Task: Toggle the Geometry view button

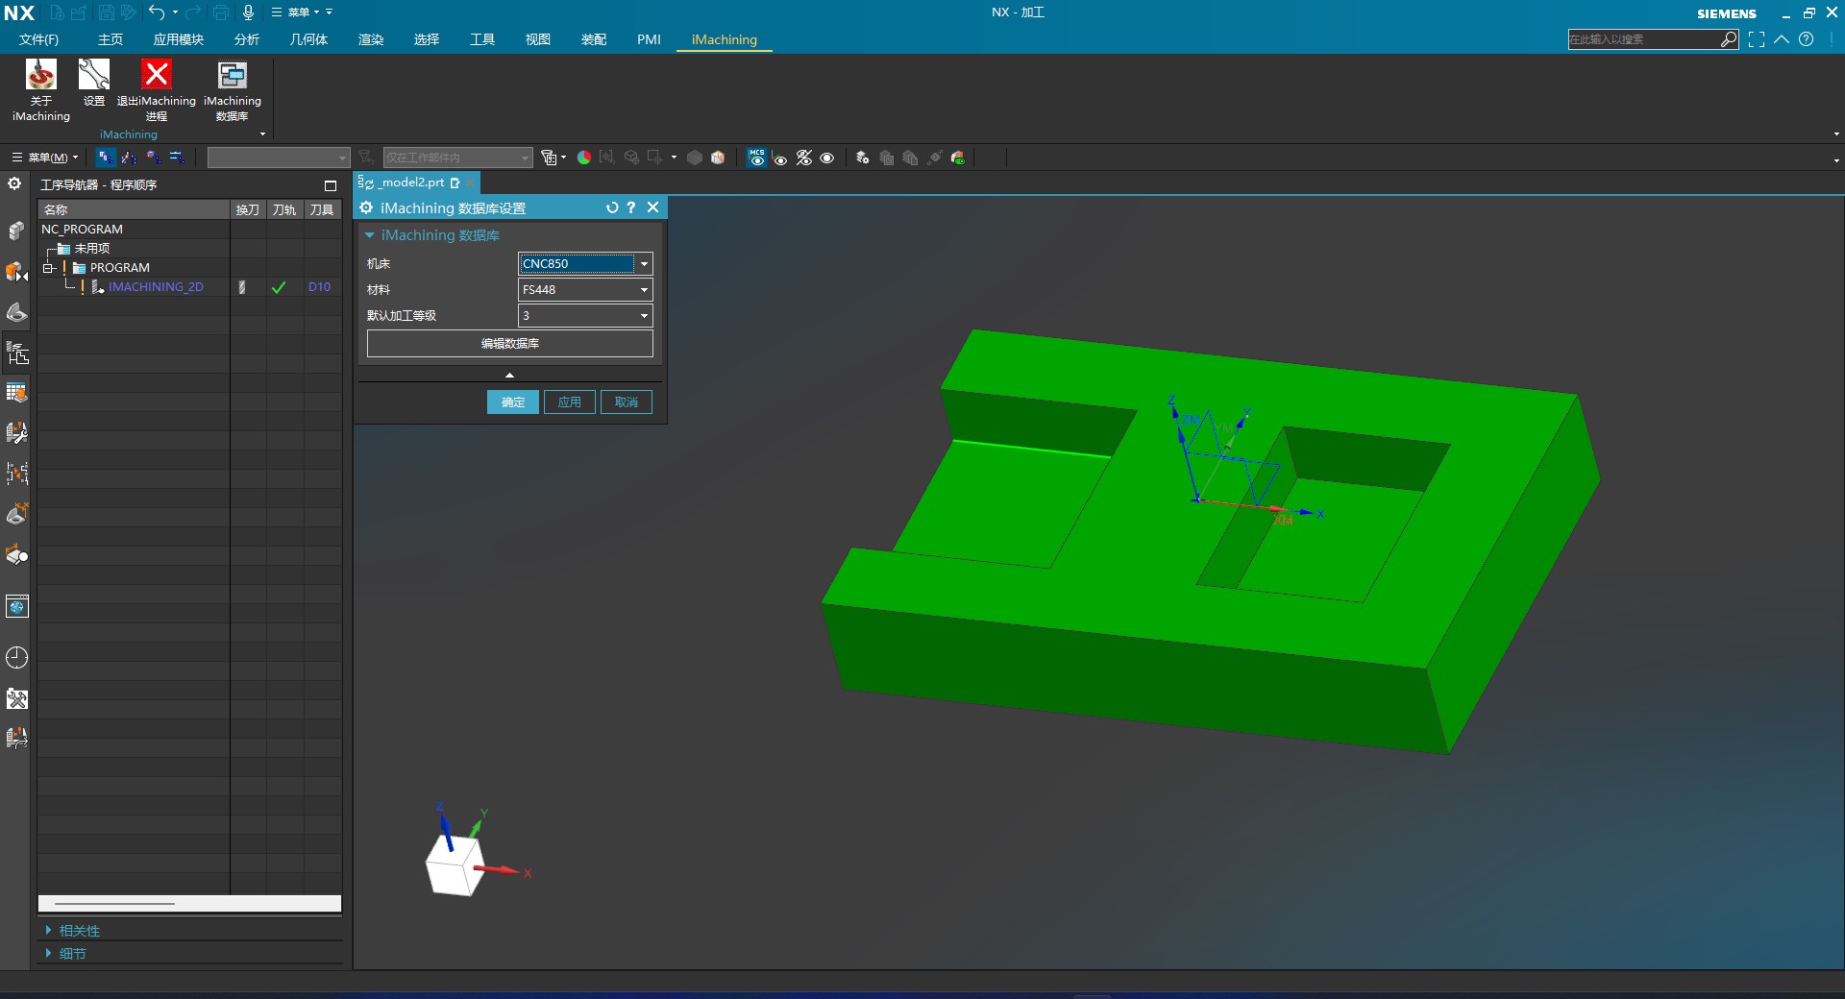Action: point(153,158)
